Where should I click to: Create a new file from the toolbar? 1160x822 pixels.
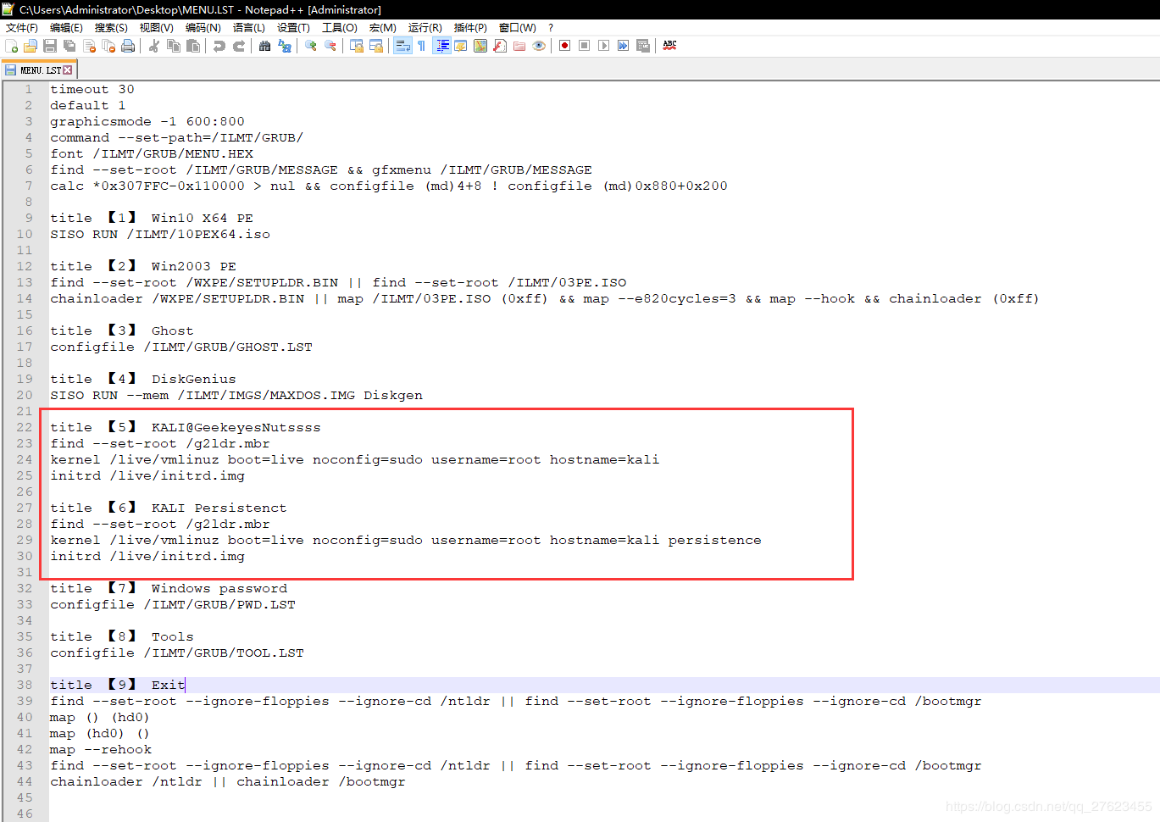11,46
